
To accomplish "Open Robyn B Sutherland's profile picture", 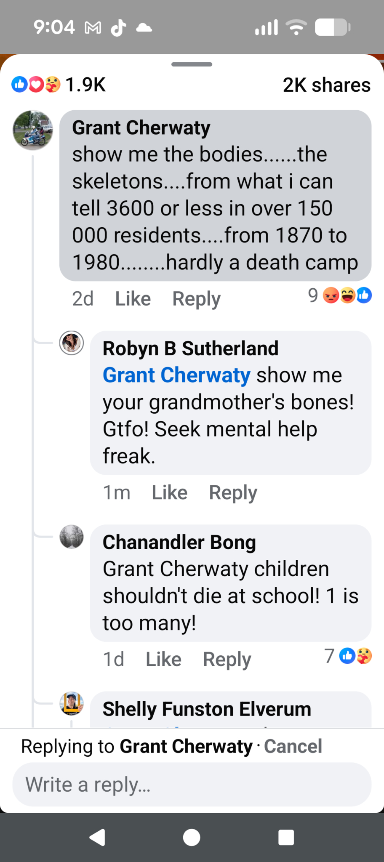I will (72, 343).
